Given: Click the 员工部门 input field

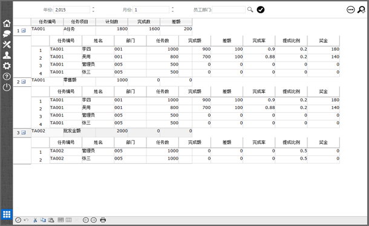Looking at the screenshot, I should [x=229, y=10].
